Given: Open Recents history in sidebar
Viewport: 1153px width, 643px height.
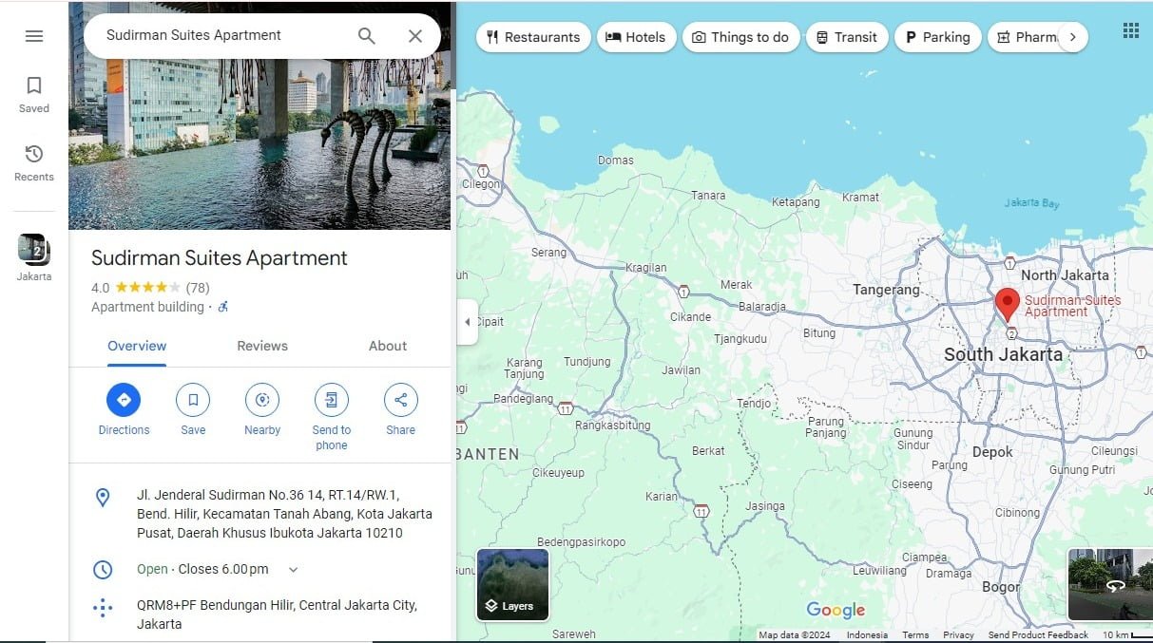Looking at the screenshot, I should 34,161.
